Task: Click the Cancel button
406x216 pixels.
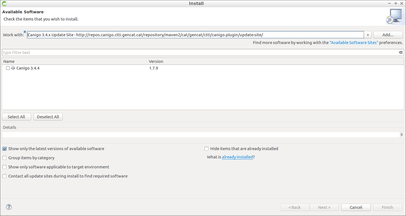Action: (356, 207)
